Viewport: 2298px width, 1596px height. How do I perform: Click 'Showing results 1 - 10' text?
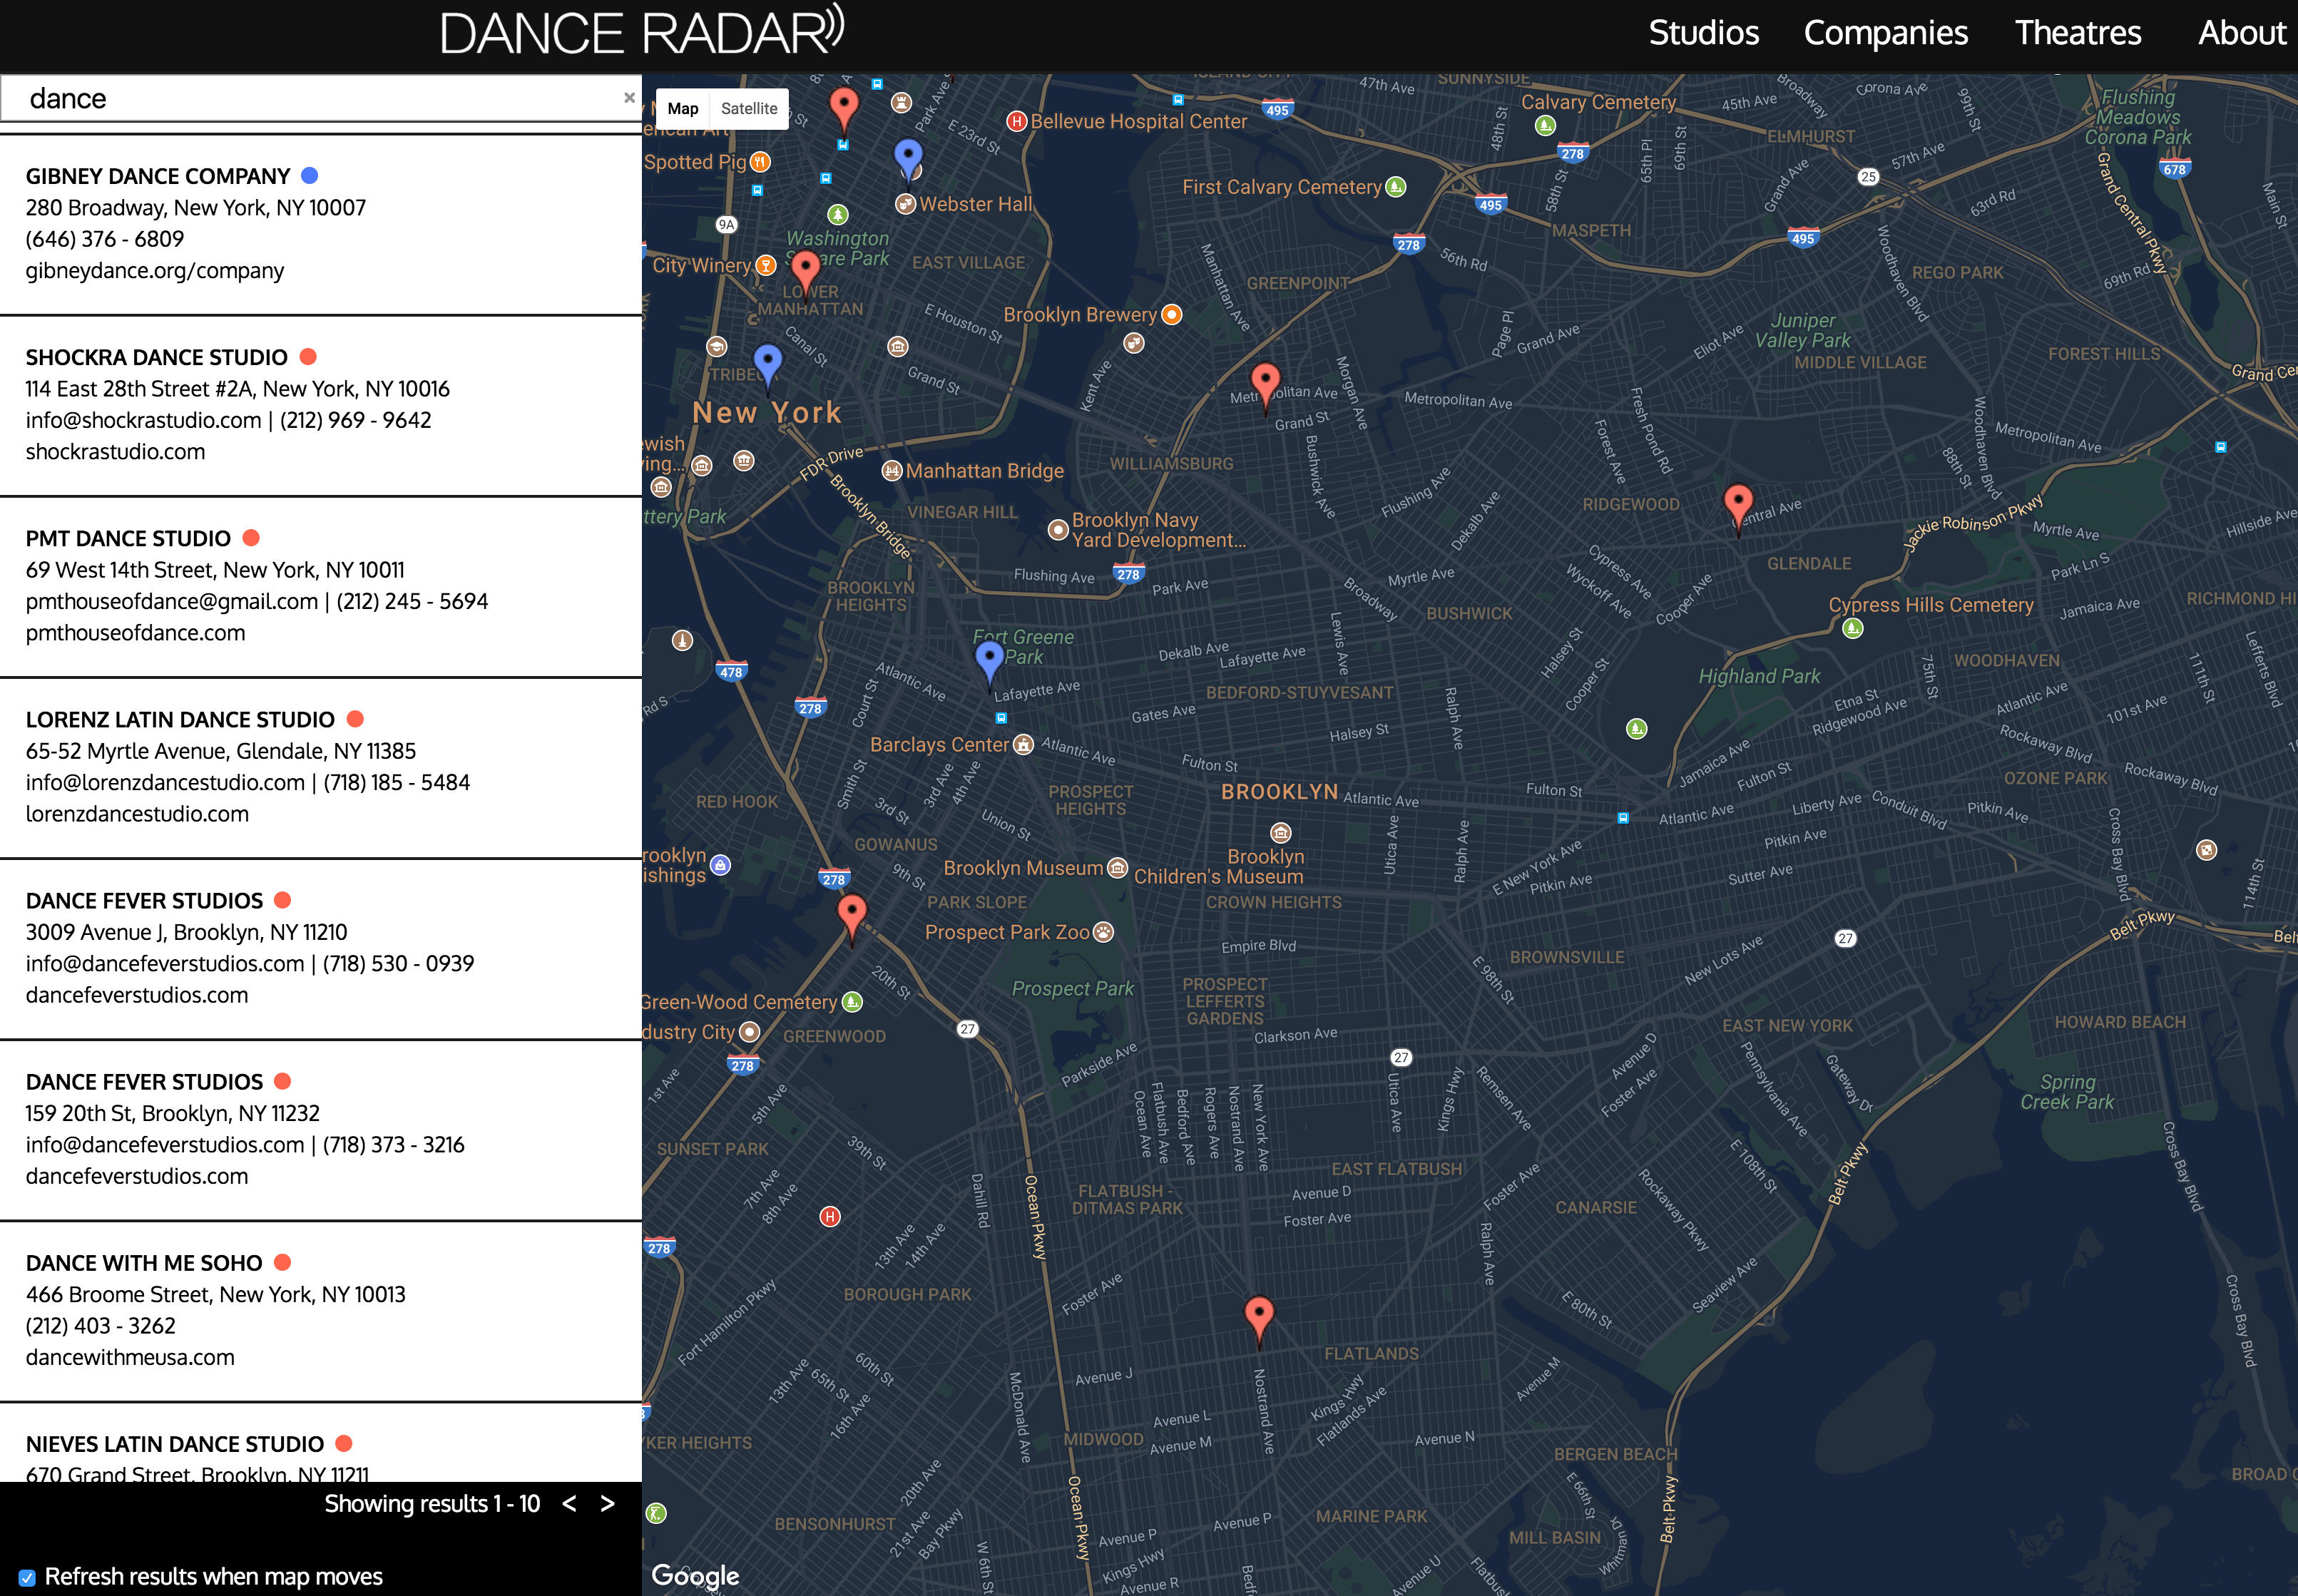(x=432, y=1504)
